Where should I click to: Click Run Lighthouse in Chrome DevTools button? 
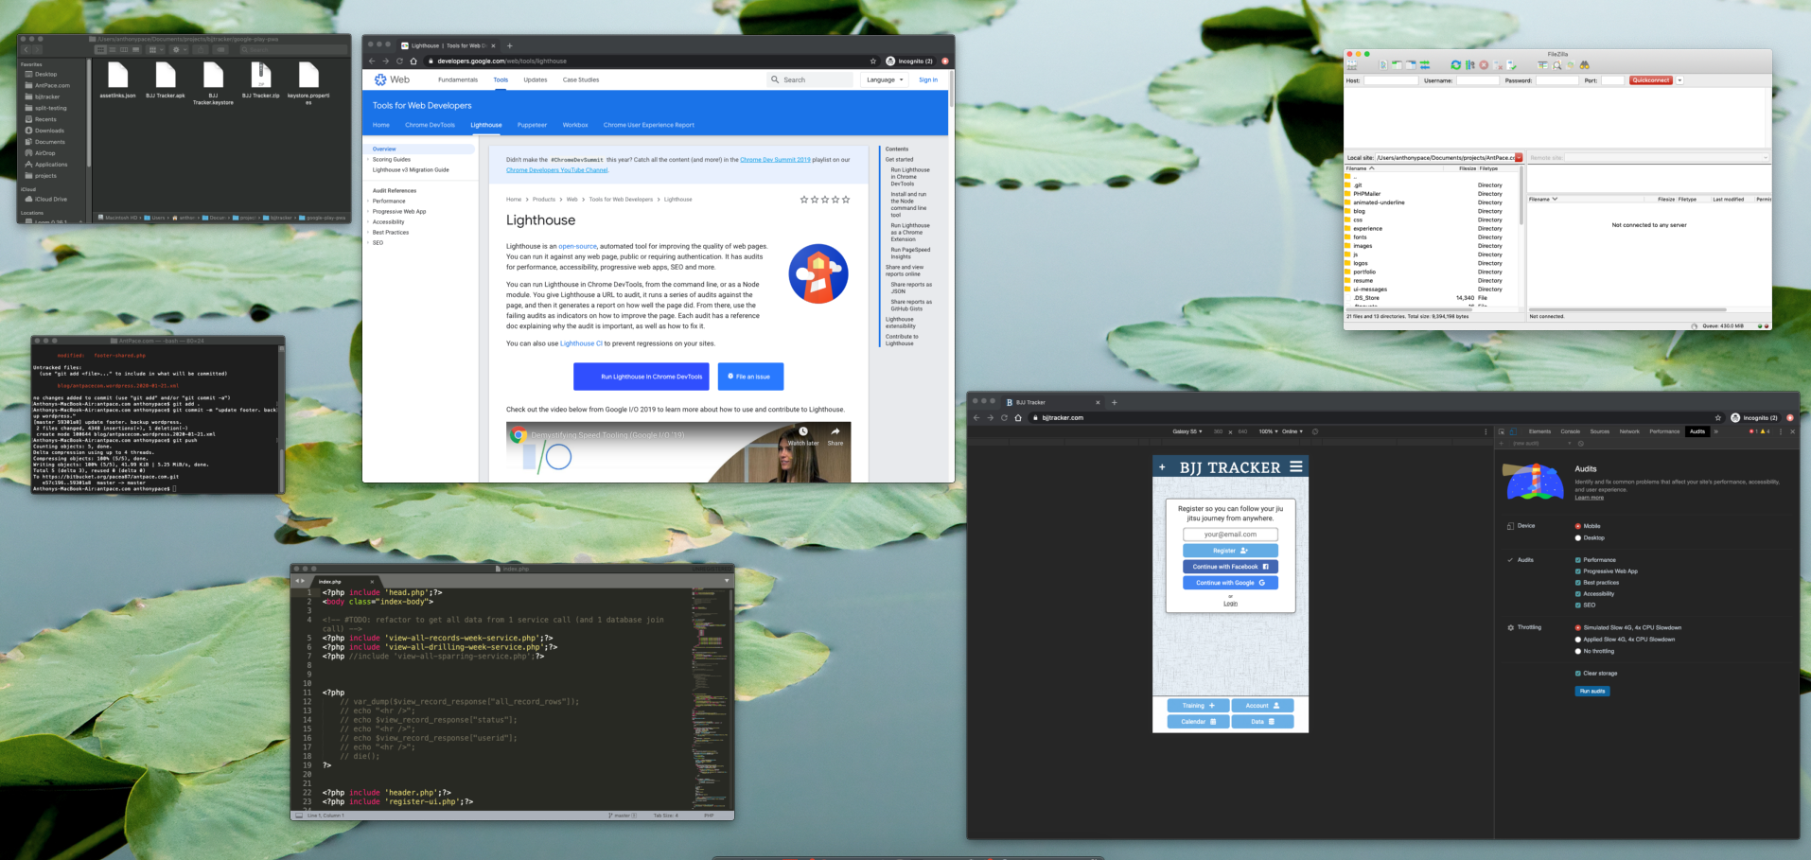point(641,377)
